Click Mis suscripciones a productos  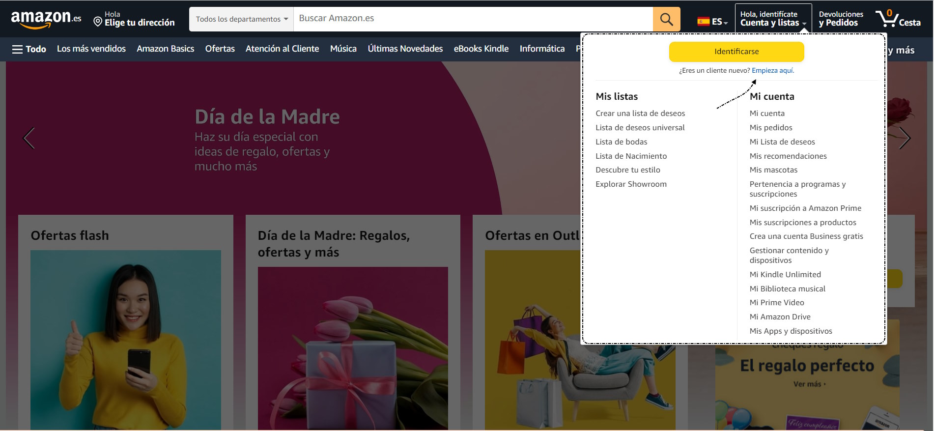tap(803, 223)
